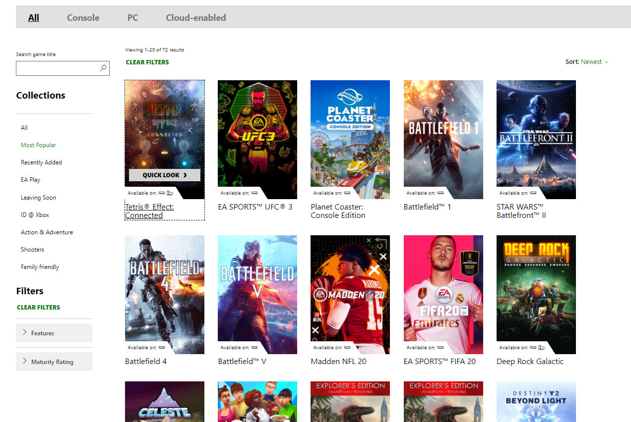The image size is (631, 422).
Task: Select the Deep Rock Galactic cover art
Action: (536, 295)
